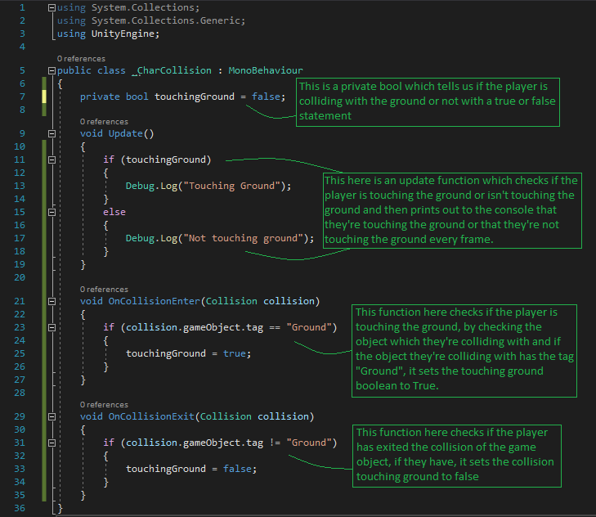Click the annotation describing the update function

tap(452, 210)
